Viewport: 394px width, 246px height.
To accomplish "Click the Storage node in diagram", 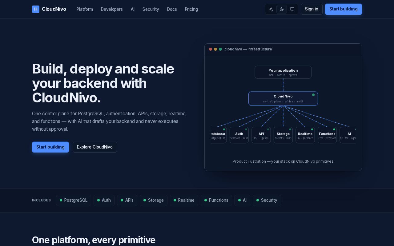I will point(283,135).
